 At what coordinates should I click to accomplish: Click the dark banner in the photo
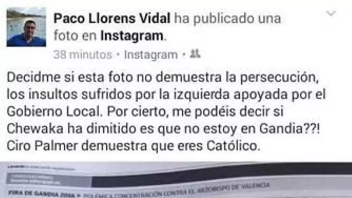(221, 175)
